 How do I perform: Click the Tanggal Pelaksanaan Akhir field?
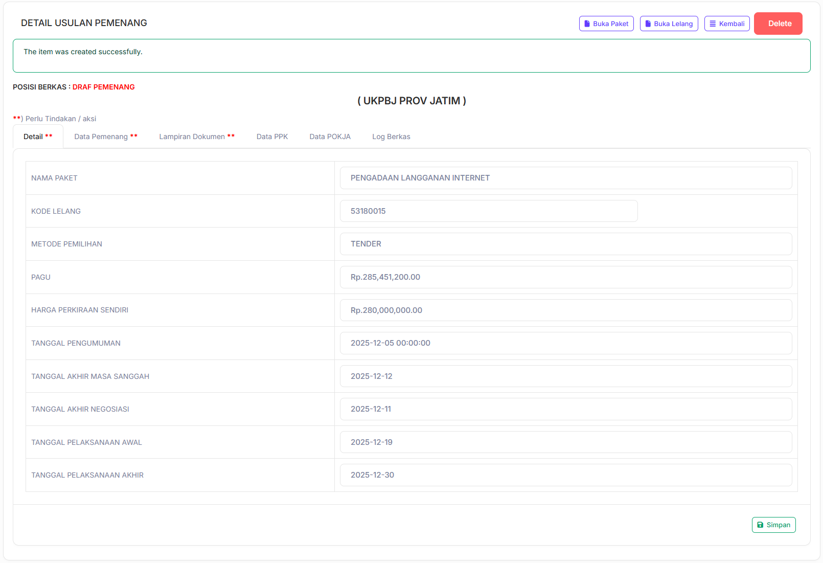[x=565, y=475]
